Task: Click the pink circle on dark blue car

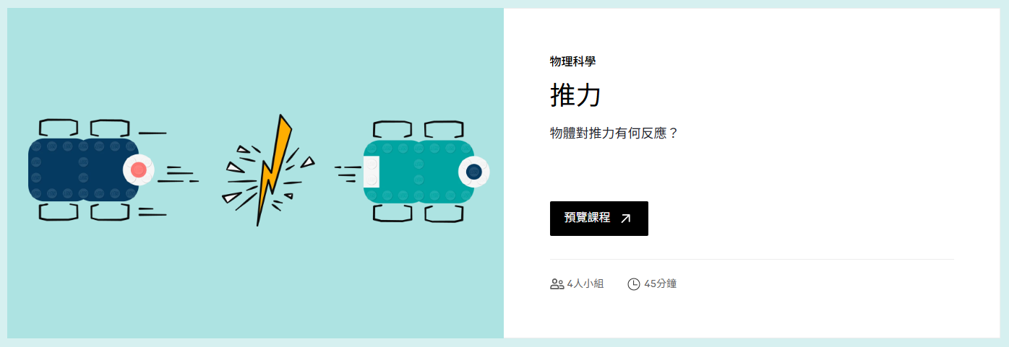Action: tap(139, 170)
